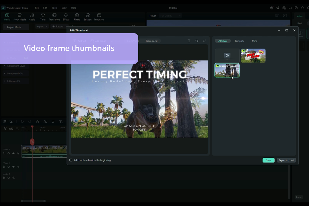Open the Transitions panel

pos(54,17)
